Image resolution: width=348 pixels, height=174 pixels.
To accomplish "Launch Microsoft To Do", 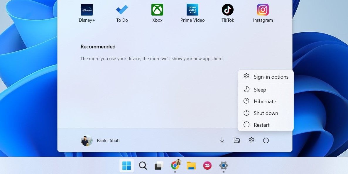I will click(122, 10).
